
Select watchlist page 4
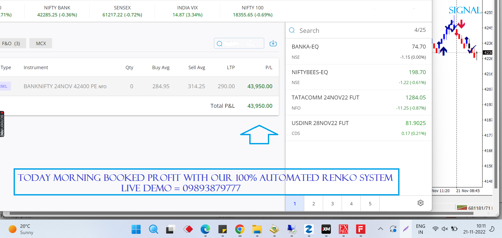click(351, 204)
